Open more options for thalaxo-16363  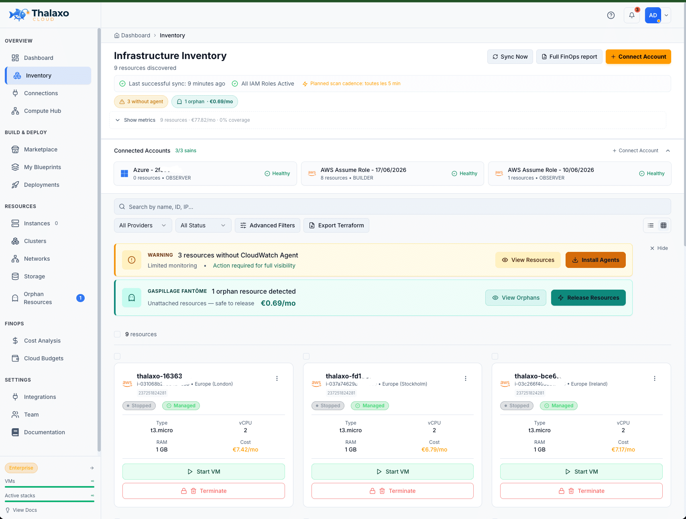[277, 378]
